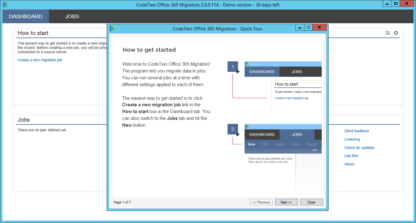Open the JOBS tab in main window

tap(72, 16)
